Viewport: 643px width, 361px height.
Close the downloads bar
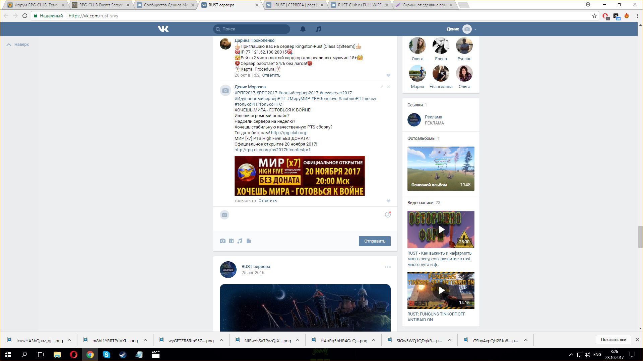(x=637, y=340)
